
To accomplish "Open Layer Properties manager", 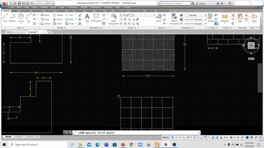I will 114,19.
